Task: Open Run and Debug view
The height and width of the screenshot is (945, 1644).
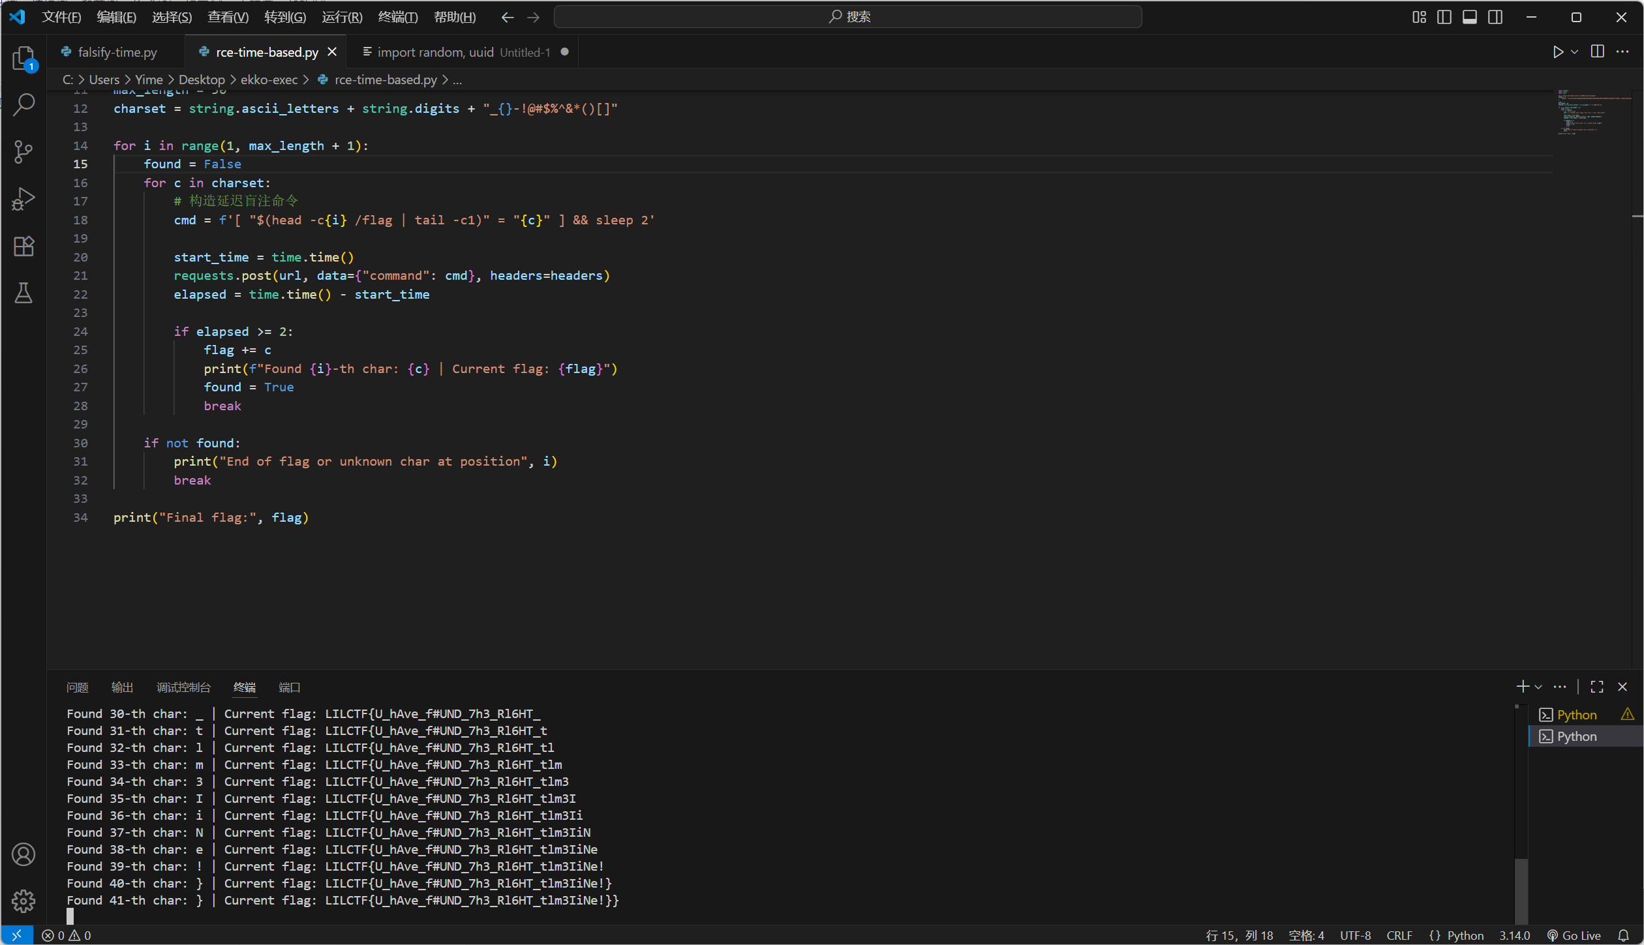Action: pyautogui.click(x=23, y=199)
